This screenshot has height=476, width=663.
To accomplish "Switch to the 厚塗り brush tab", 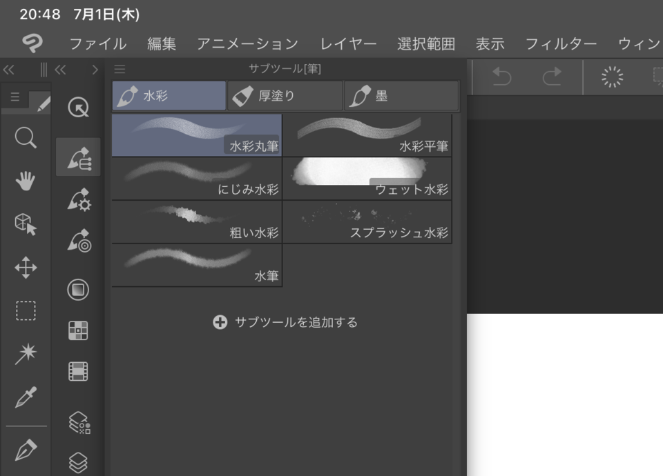I will [x=284, y=95].
